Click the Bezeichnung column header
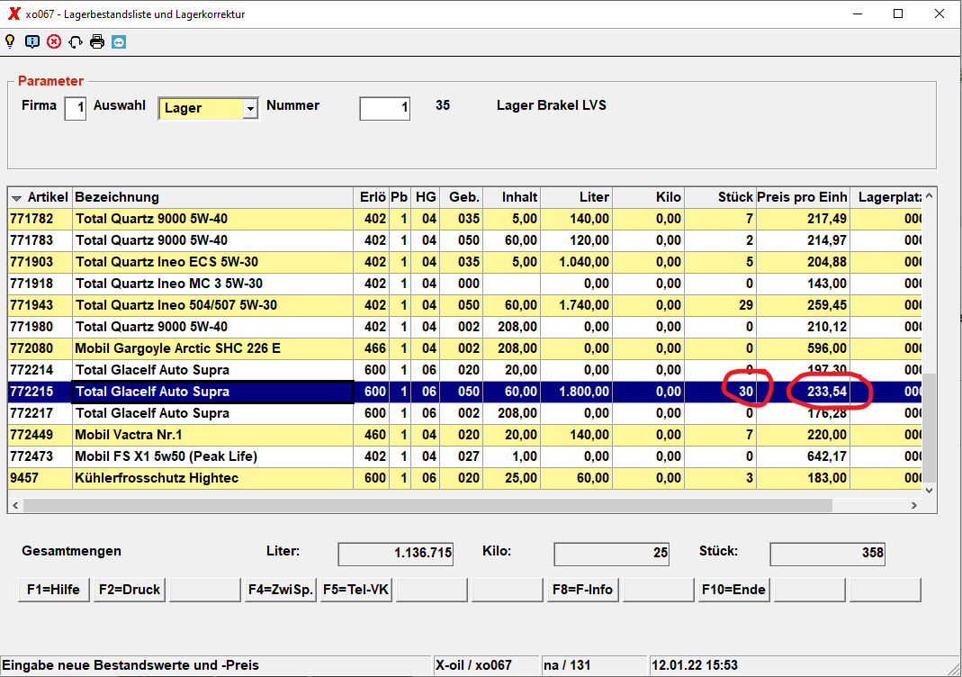The width and height of the screenshot is (962, 677). pyautogui.click(x=212, y=197)
